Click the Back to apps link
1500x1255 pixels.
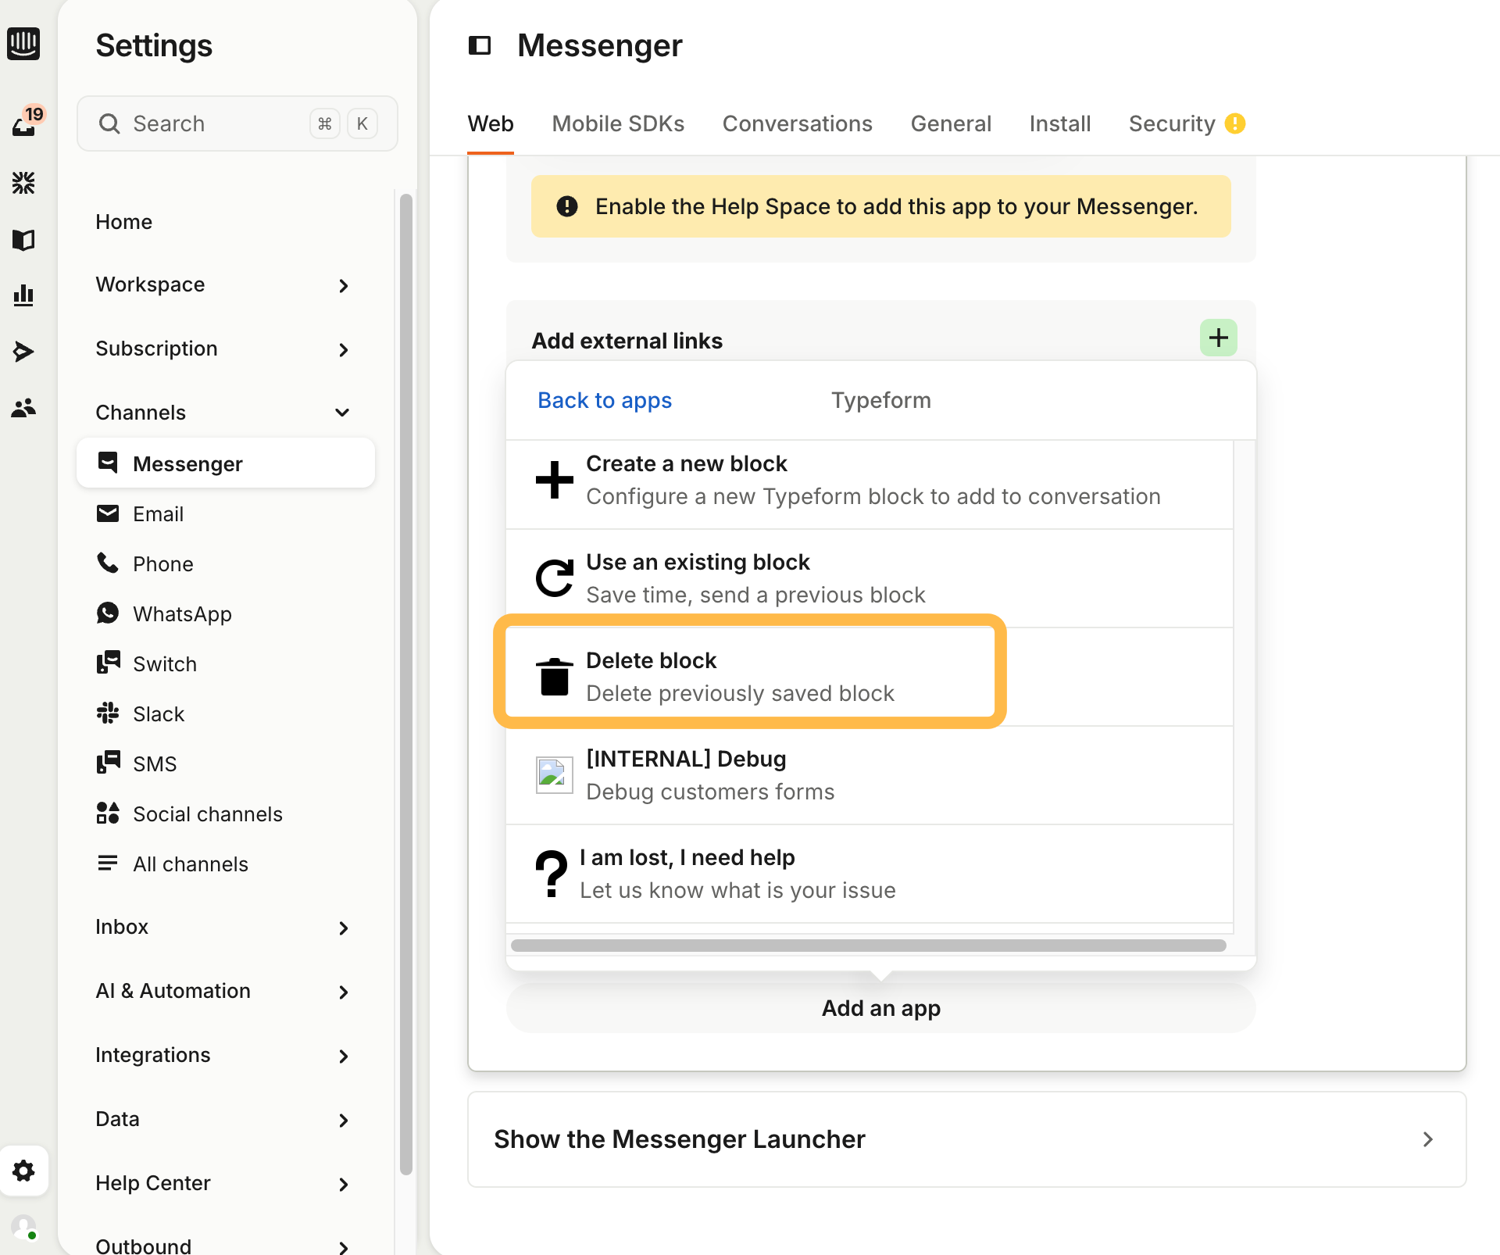(604, 400)
